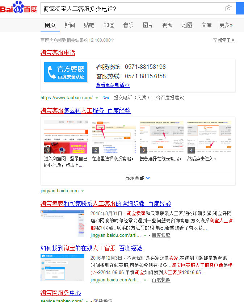Click the Baidu logo
The height and width of the screenshot is (302, 244).
click(19, 8)
